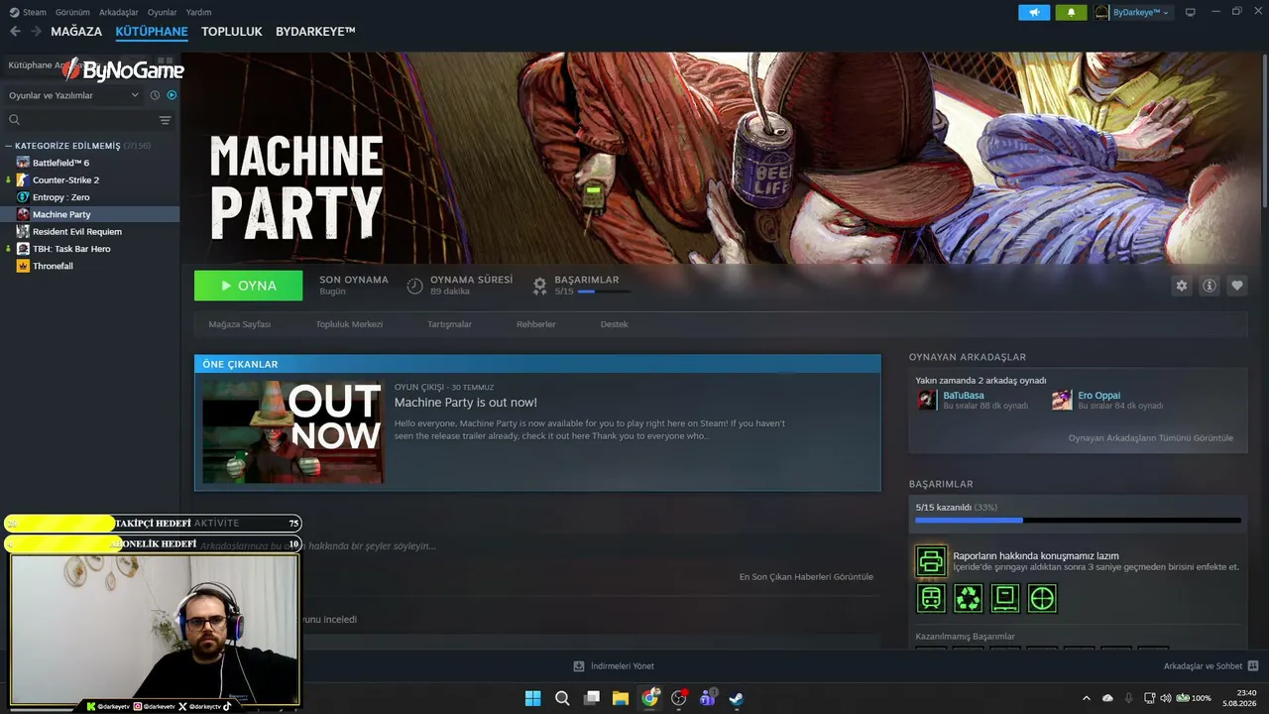
Task: Go back with the left arrow
Action: click(x=15, y=32)
